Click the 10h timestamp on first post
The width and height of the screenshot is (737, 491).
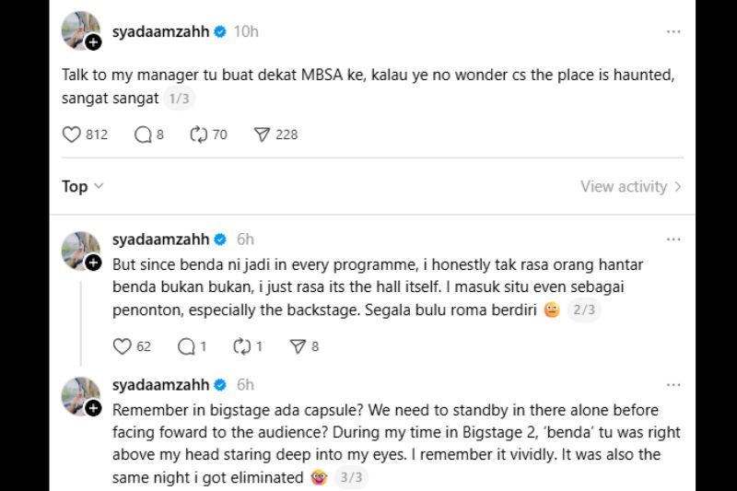246,31
